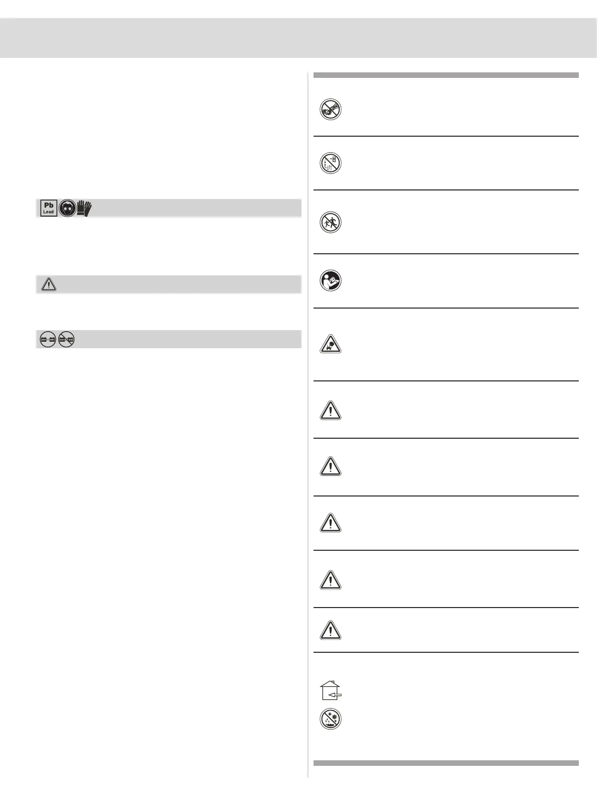Click the no-hands-in-moving-parts prohibition icon
615x796 pixels.
331,109
